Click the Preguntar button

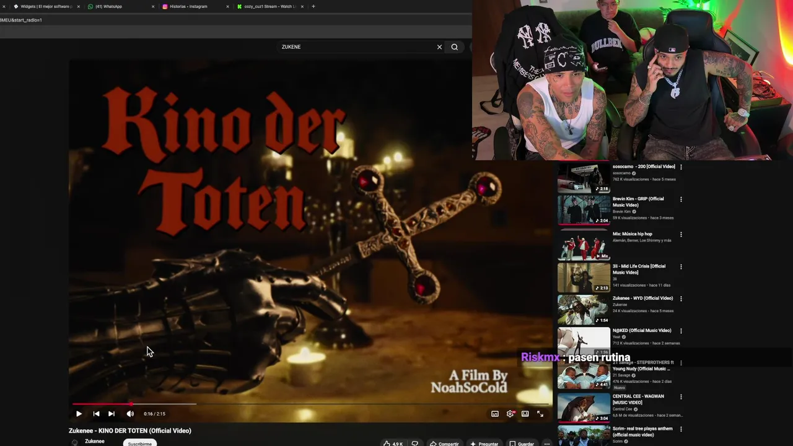[x=484, y=444]
